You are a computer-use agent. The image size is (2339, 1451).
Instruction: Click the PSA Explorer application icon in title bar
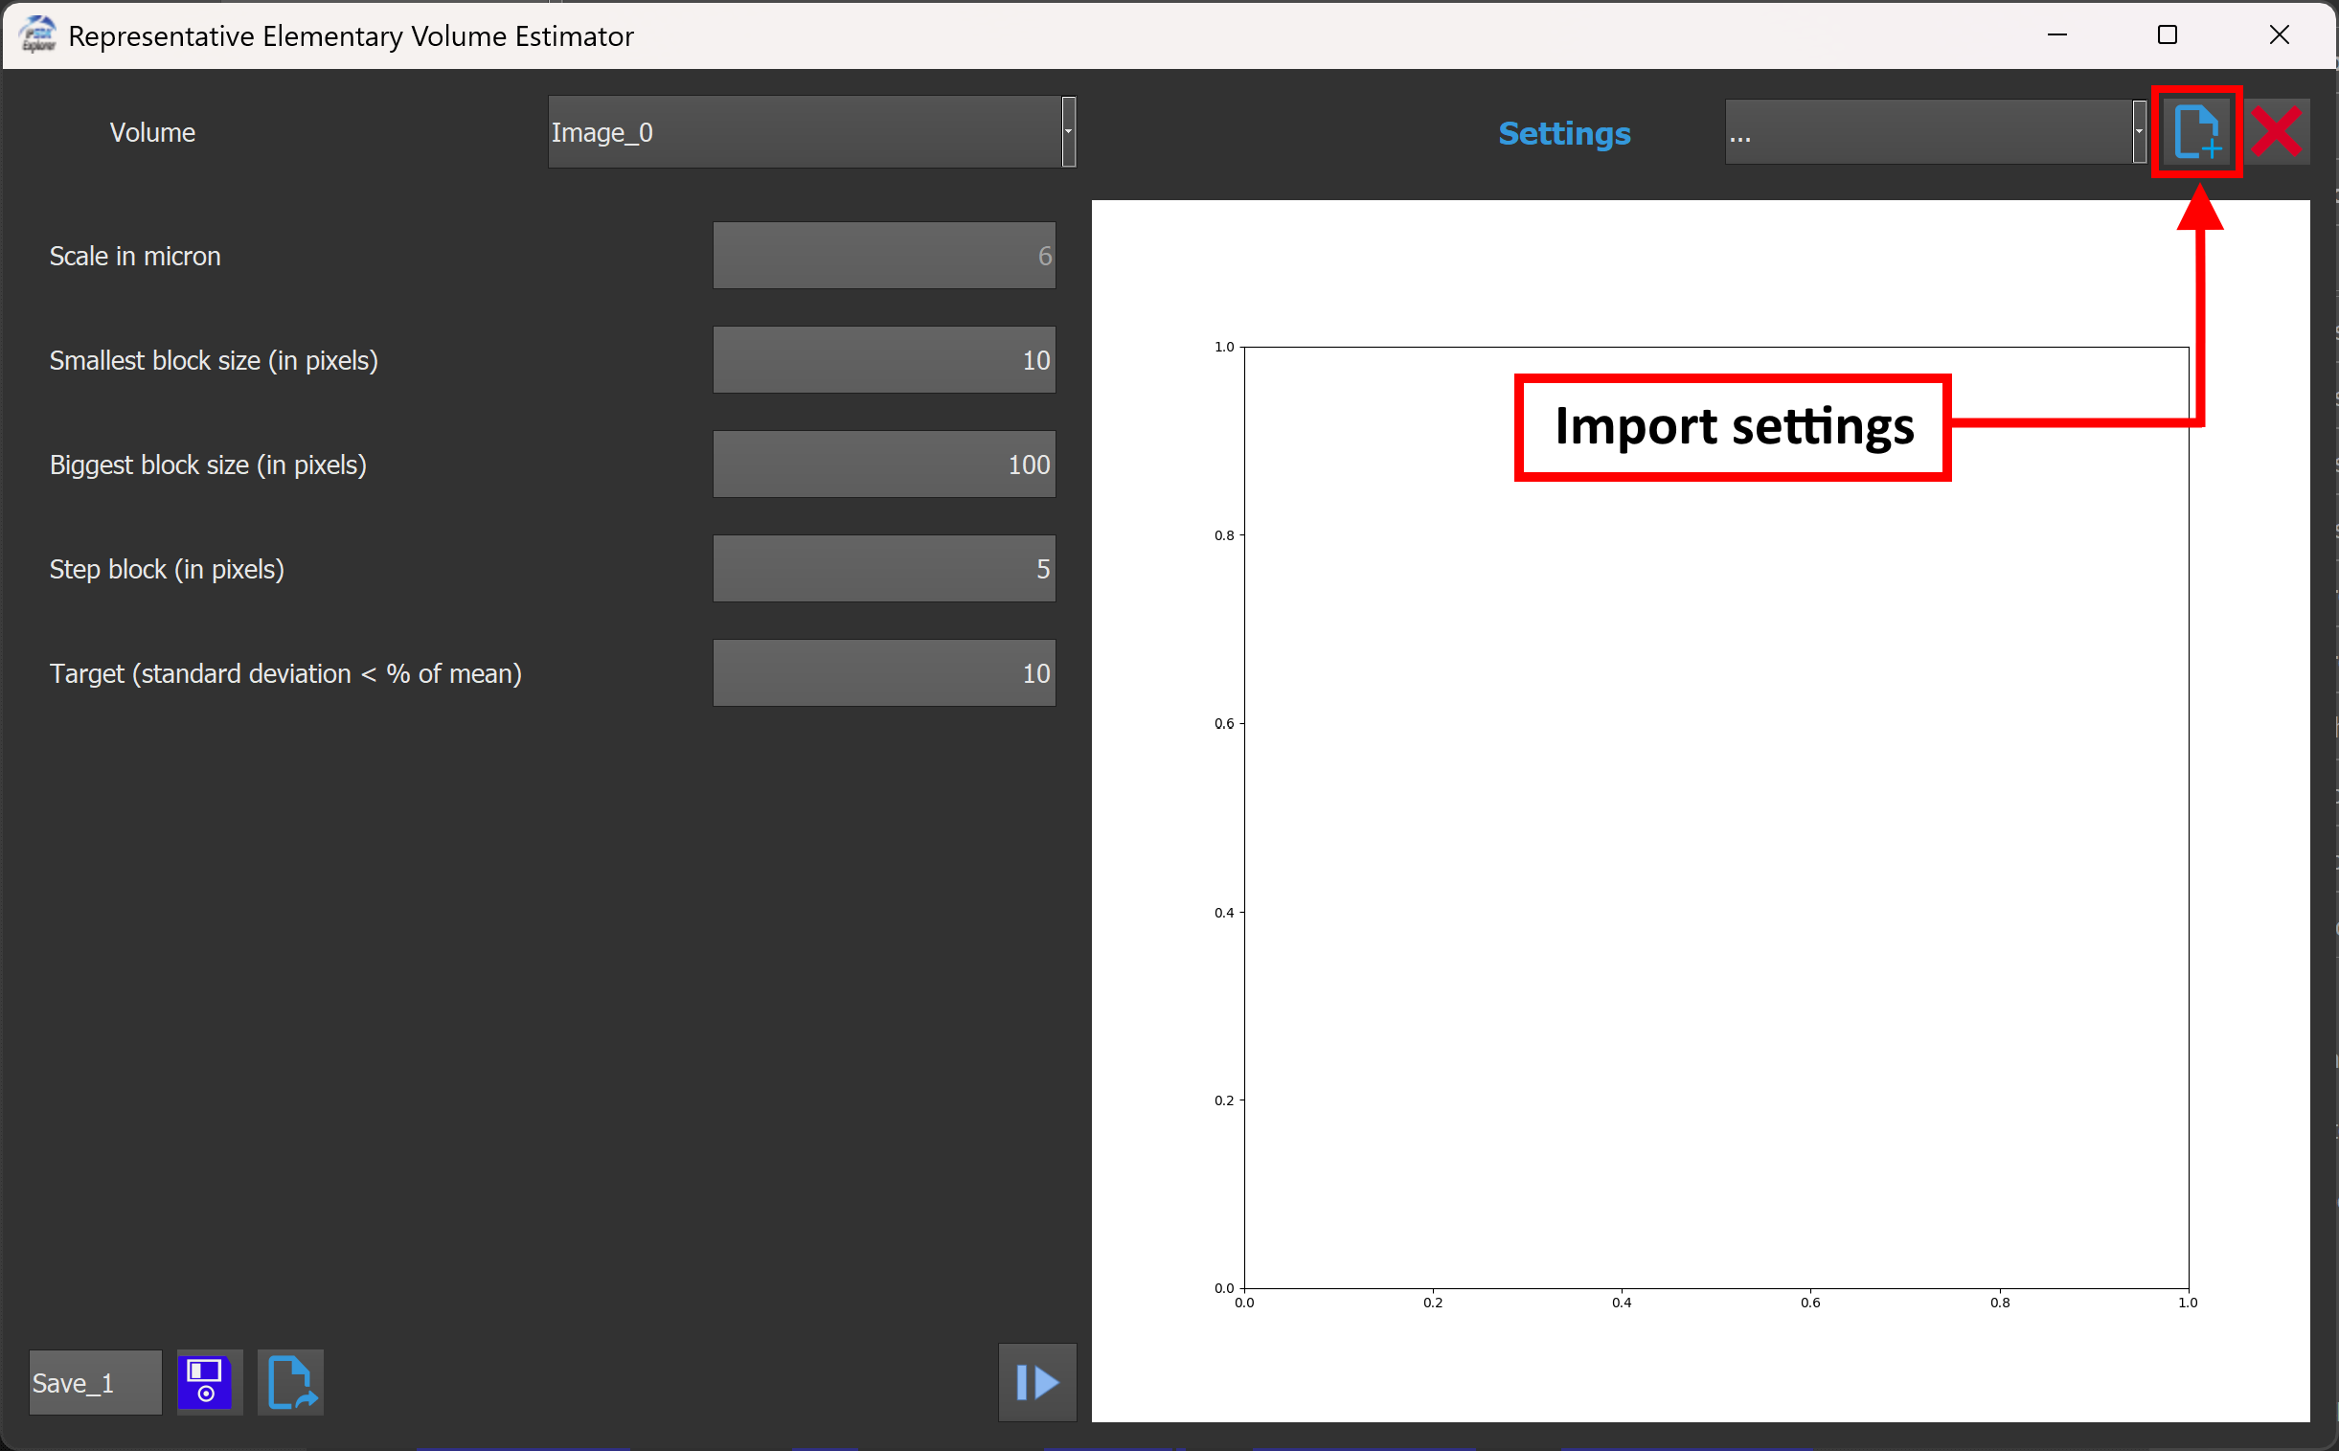click(36, 34)
